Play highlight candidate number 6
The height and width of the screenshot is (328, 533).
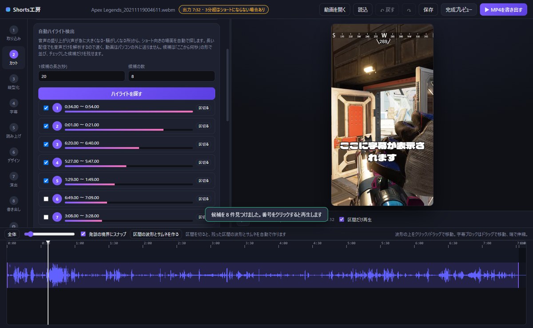tap(57, 199)
